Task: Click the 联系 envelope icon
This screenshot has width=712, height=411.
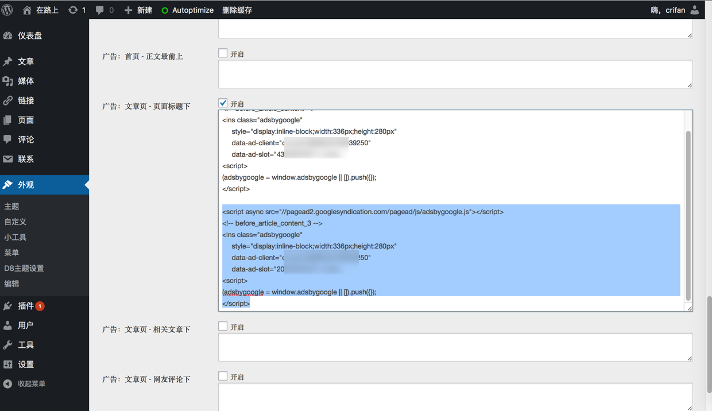Action: [x=7, y=159]
